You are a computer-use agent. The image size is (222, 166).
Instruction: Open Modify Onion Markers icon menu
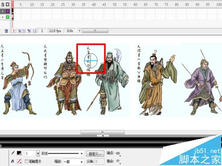coord(35,31)
